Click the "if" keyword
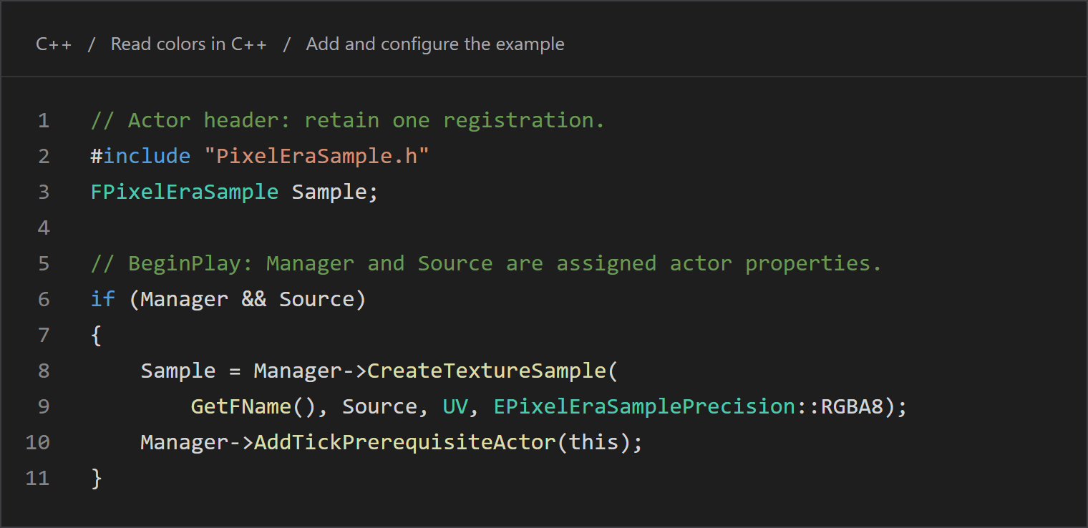The width and height of the screenshot is (1088, 528). (x=103, y=299)
